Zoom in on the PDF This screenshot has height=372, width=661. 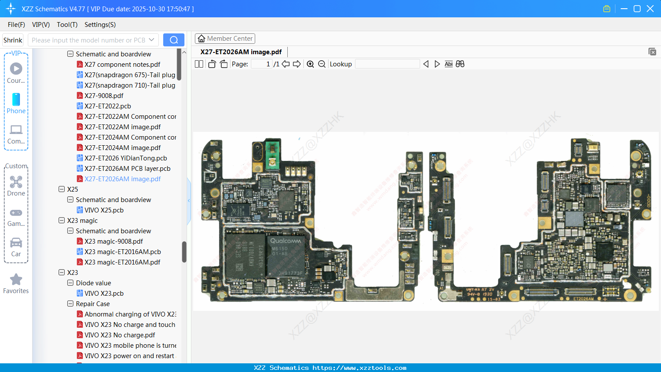point(310,64)
